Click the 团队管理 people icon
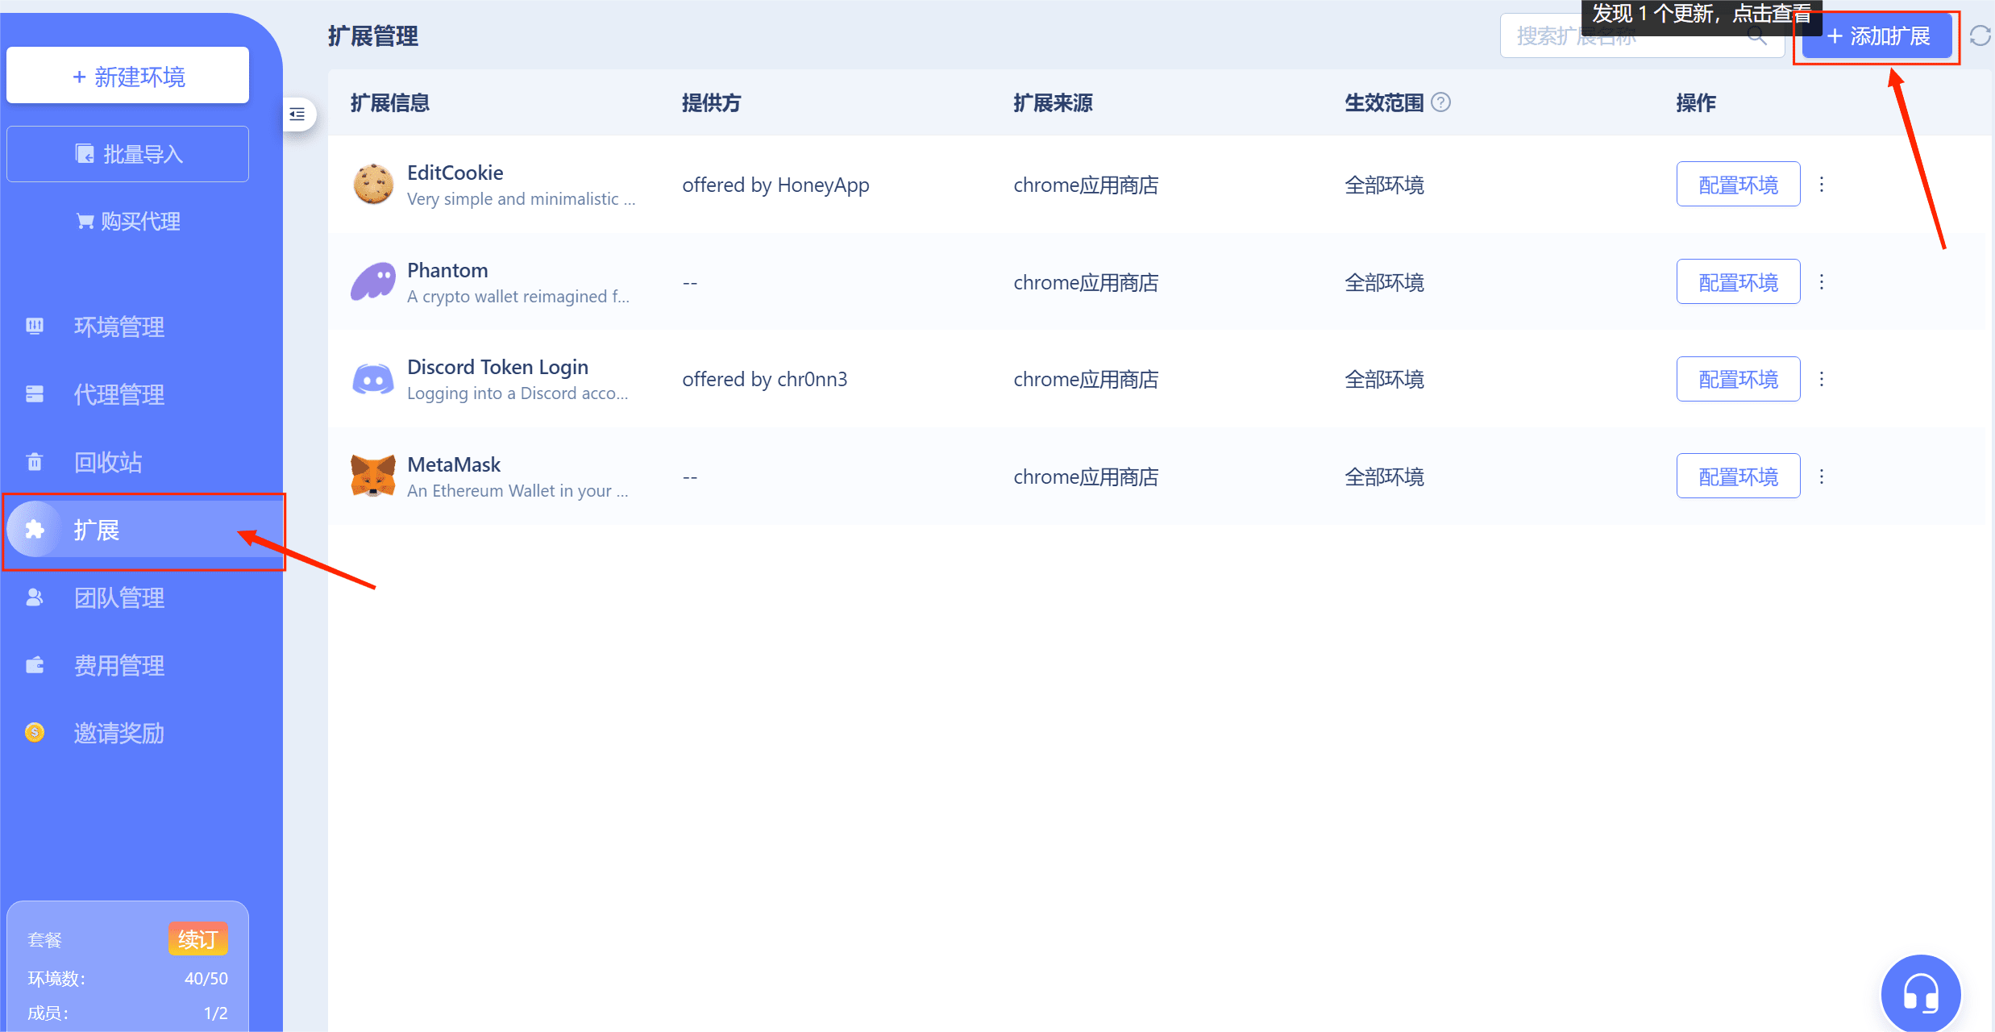This screenshot has height=1032, width=1995. tap(35, 597)
